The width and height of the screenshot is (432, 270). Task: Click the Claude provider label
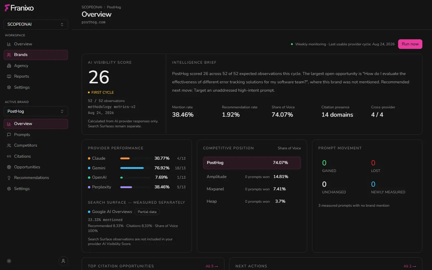click(99, 158)
